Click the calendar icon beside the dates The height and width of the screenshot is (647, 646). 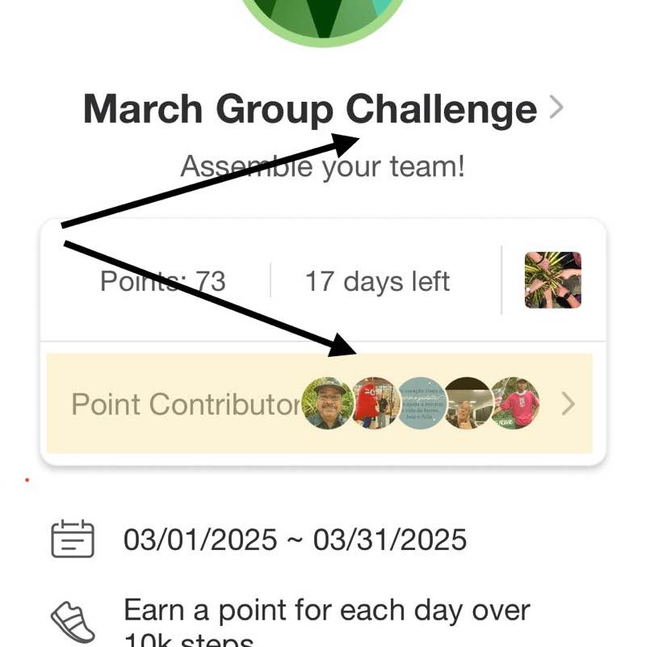[x=73, y=539]
